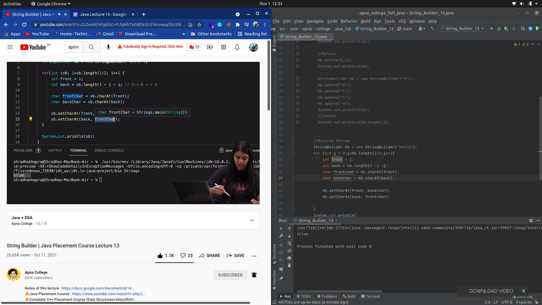Click the light bulb in video code editor

[31, 119]
